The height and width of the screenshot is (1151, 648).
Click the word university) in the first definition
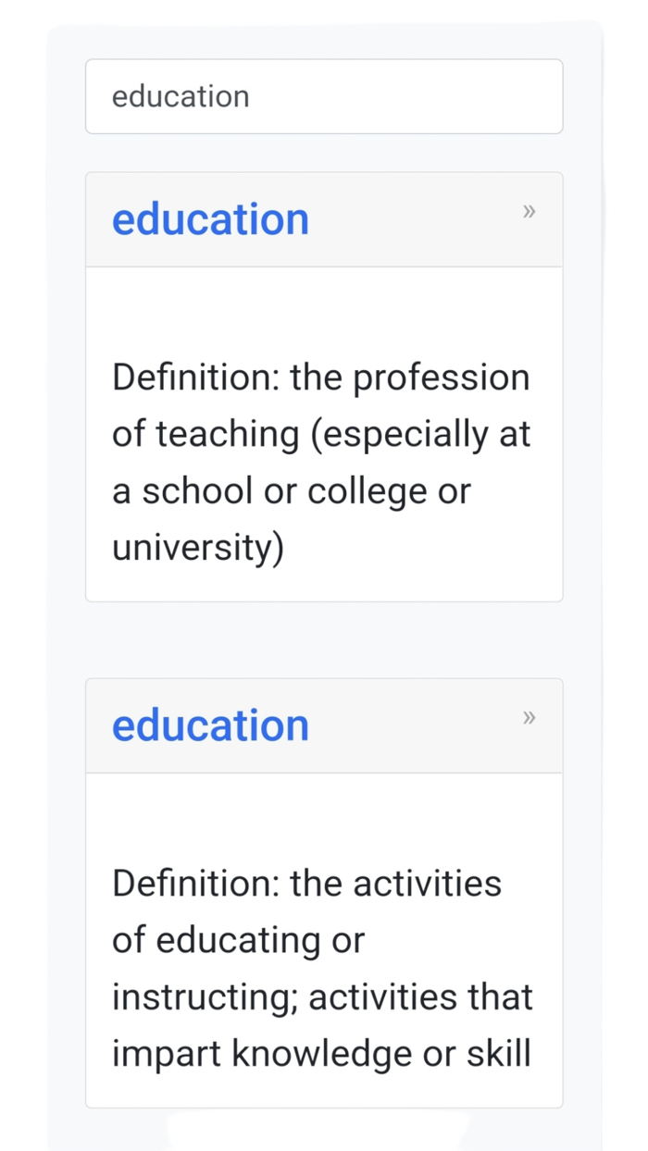[x=197, y=547]
